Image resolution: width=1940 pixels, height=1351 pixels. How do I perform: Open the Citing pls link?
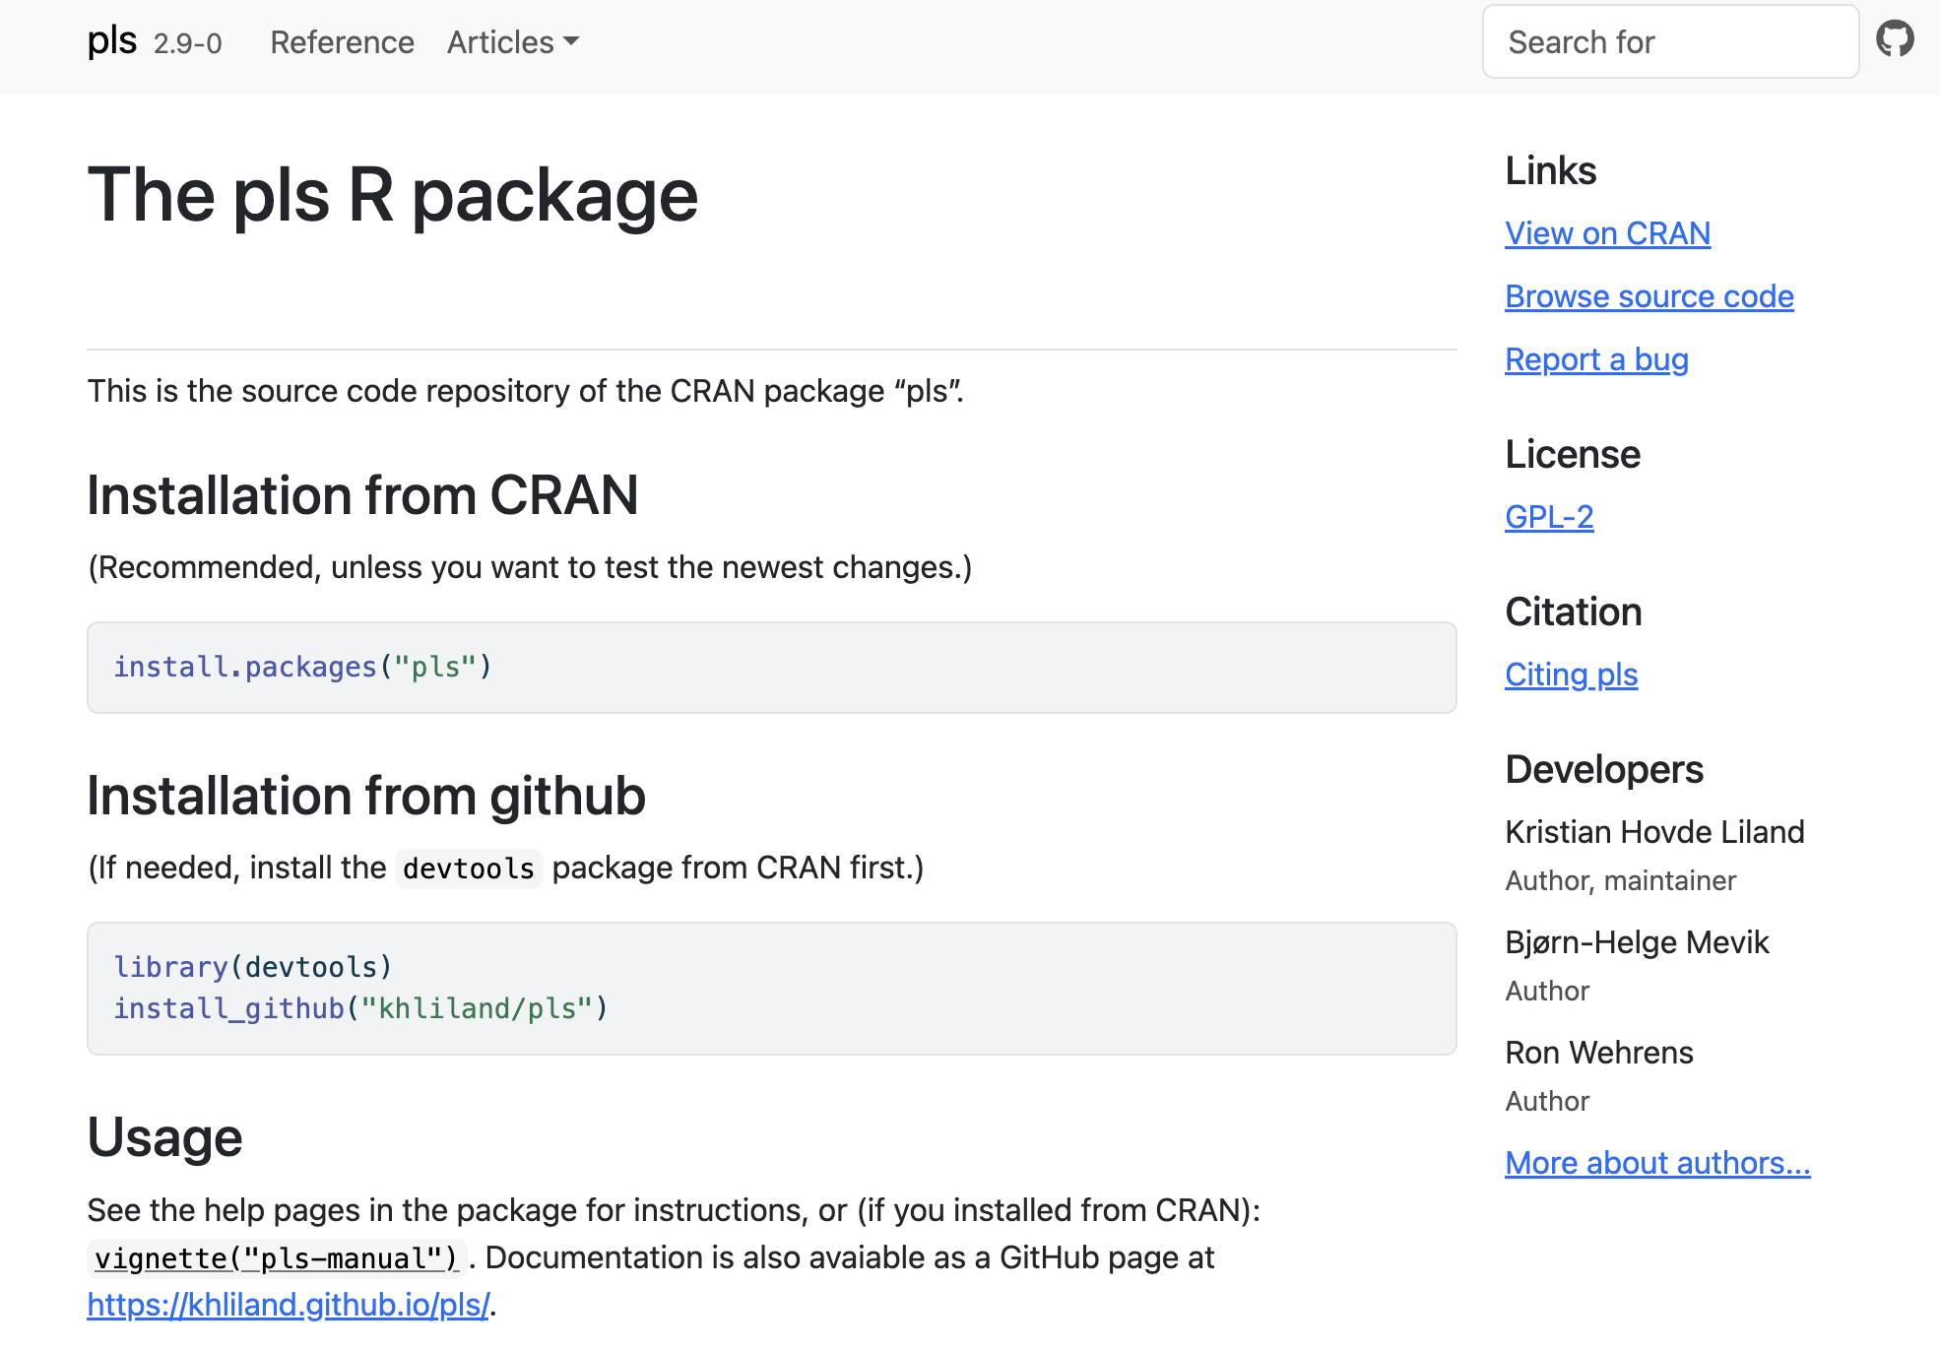[1571, 675]
